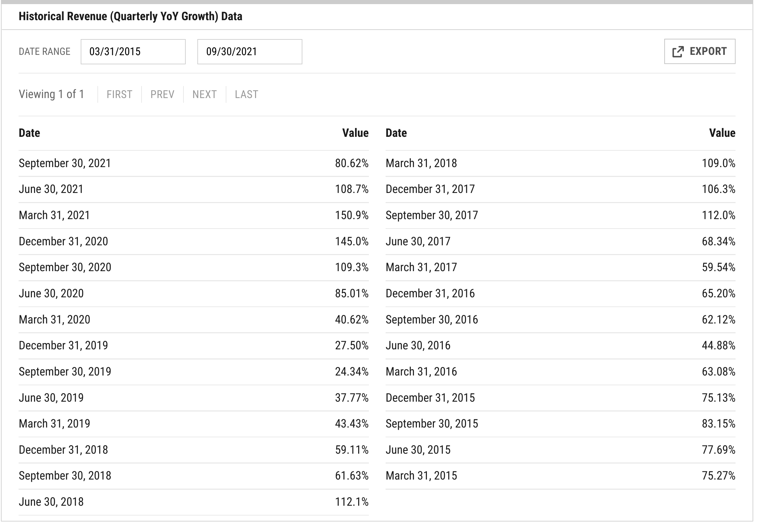
Task: Click the 109.3% value
Action: (352, 267)
